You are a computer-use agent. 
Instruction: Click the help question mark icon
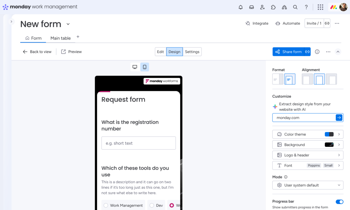pyautogui.click(x=306, y=7)
